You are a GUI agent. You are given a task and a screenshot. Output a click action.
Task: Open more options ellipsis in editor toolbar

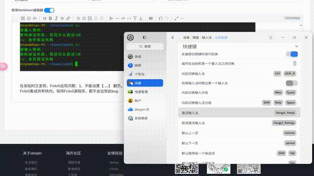pos(182,19)
